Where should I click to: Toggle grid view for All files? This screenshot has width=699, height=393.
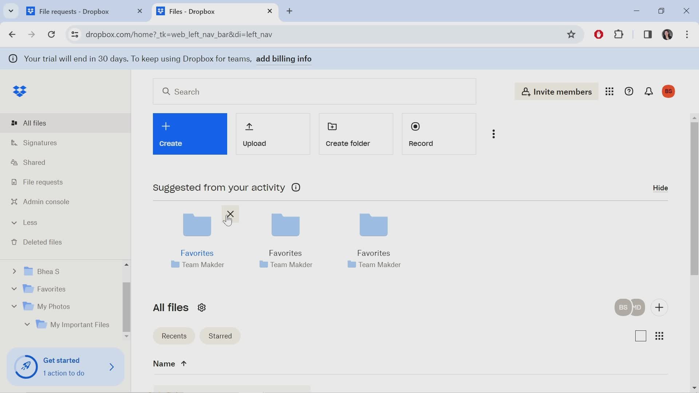tap(660, 336)
